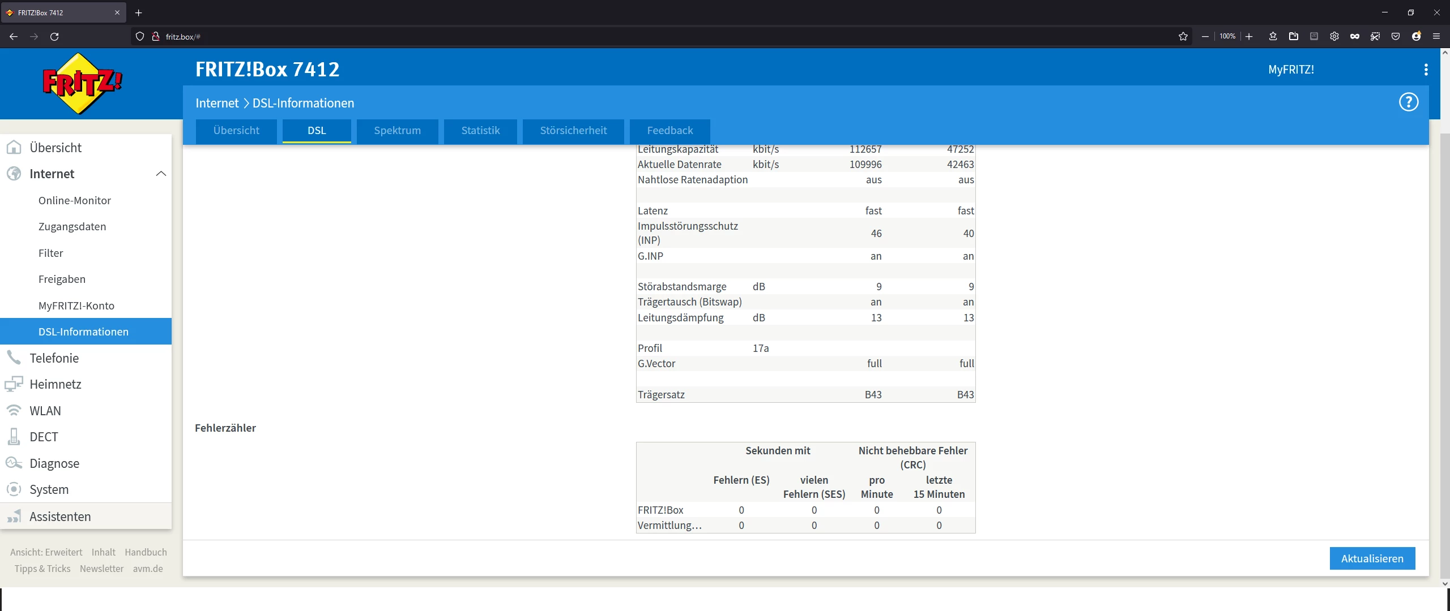
Task: Open the WLAN section
Action: (x=45, y=411)
